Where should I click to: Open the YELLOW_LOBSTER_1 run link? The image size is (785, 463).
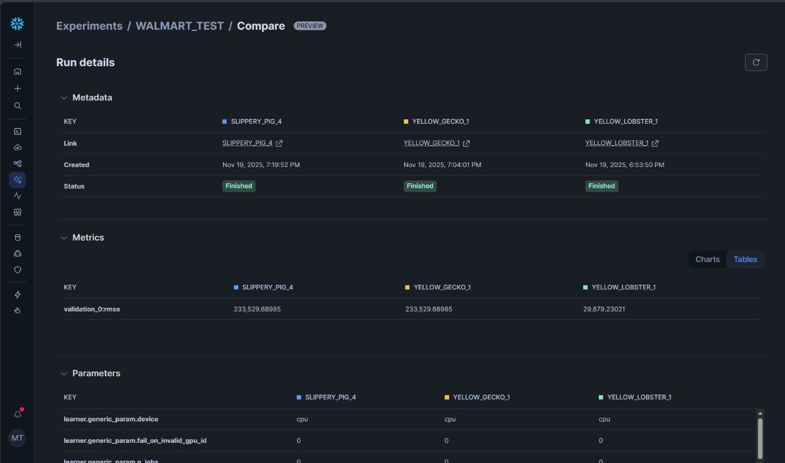click(x=617, y=143)
